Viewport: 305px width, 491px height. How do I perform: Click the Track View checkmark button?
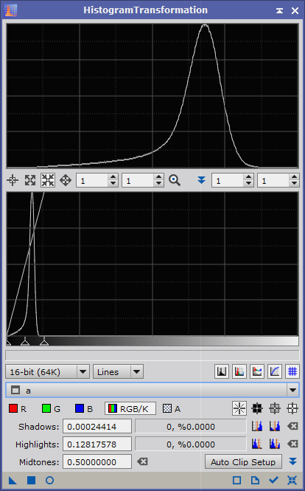[x=273, y=480]
